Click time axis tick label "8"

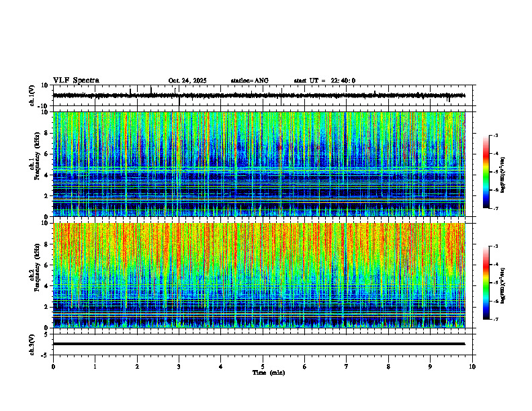coord(388,367)
